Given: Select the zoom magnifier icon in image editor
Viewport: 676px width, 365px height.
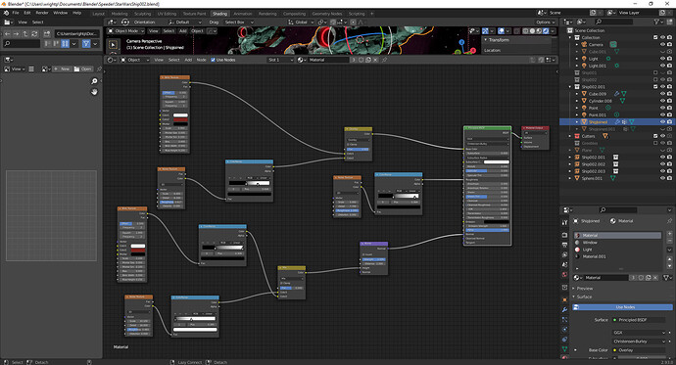Looking at the screenshot, I should [x=94, y=81].
